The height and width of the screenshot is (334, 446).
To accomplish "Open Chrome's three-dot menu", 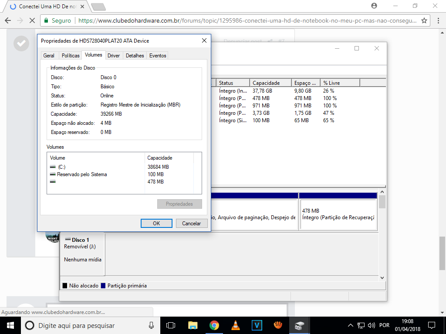I will 437,20.
